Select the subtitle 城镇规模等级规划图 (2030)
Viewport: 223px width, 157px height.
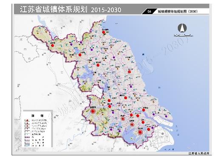(x=178, y=11)
